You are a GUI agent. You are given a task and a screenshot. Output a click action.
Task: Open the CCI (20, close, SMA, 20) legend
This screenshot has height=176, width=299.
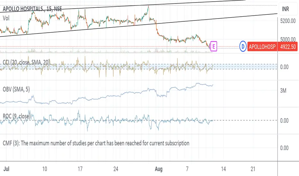click(26, 62)
